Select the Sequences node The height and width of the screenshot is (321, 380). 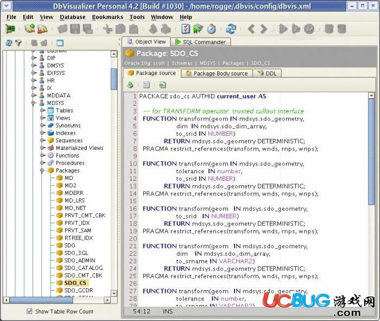(x=69, y=140)
